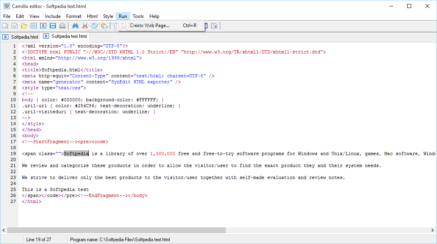The image size is (437, 244).
Task: Click the background-color #FFFFFF value on line 10
Action: (x=147, y=100)
